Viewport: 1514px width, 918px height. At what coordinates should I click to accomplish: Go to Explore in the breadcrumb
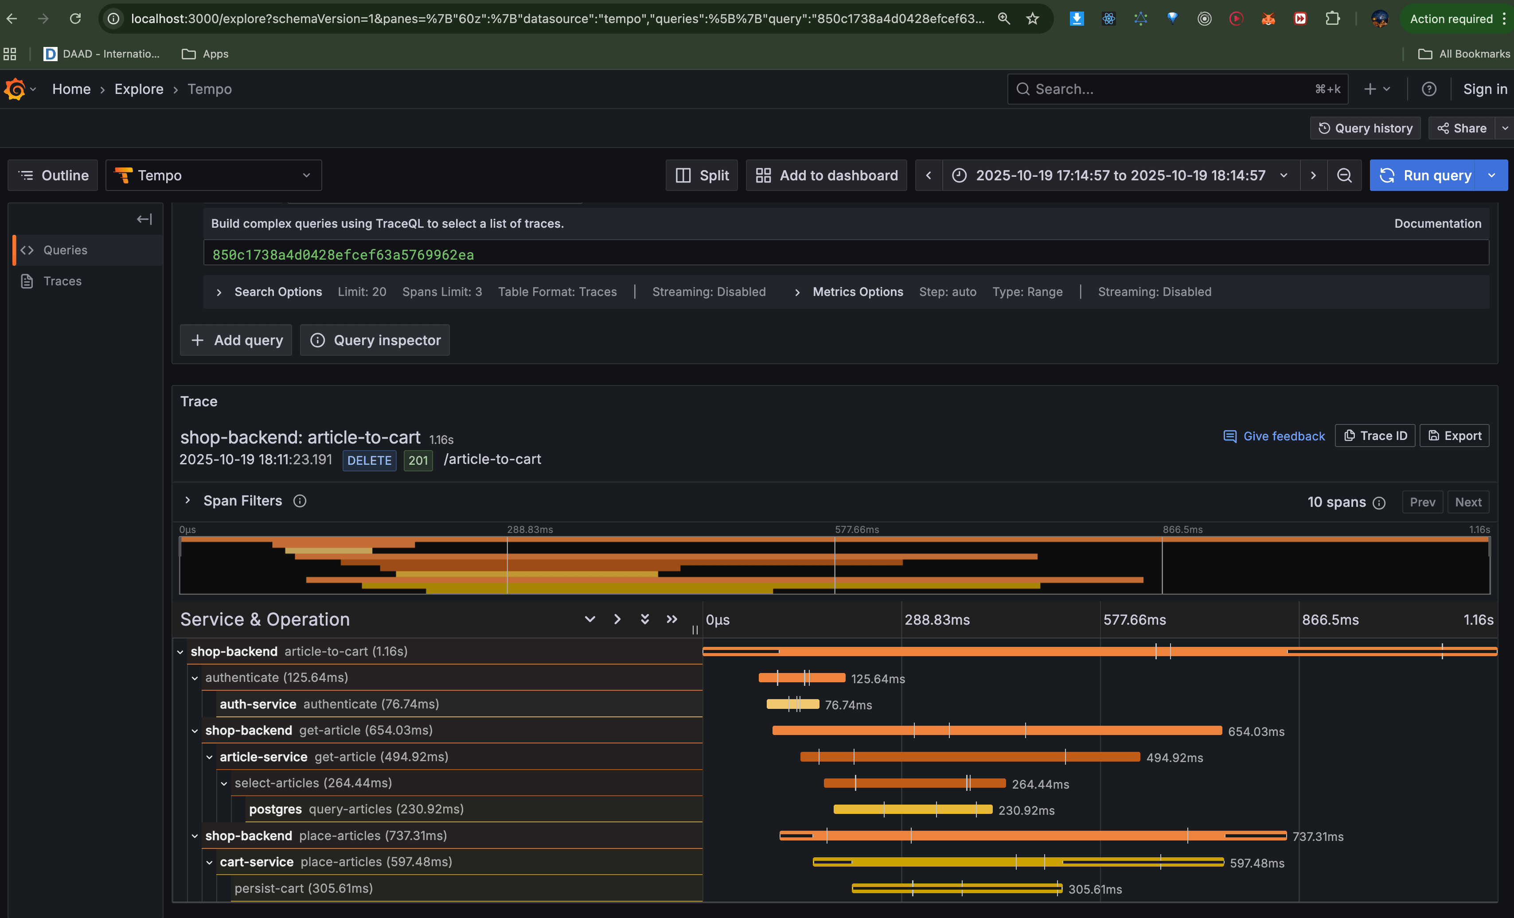139,89
